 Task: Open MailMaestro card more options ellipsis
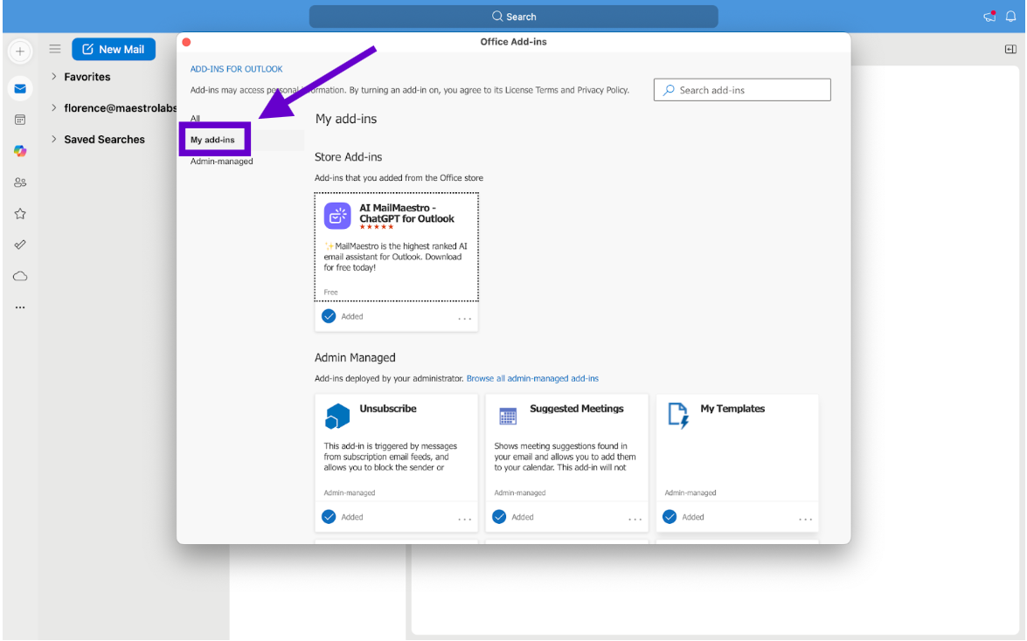pos(464,318)
